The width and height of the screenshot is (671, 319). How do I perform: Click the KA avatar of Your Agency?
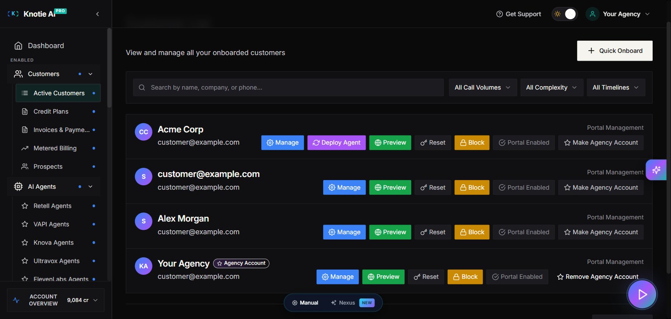[144, 266]
